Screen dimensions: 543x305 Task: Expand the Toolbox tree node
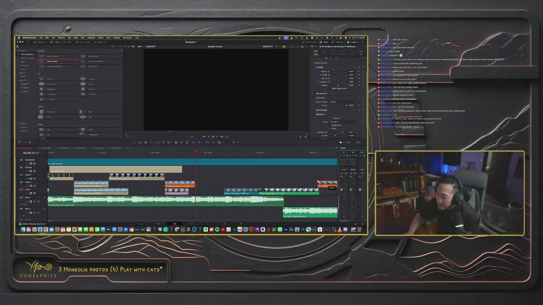click(17, 50)
